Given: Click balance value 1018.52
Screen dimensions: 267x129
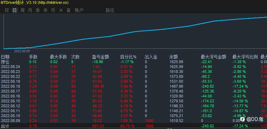Looking at the screenshot, I should [x=176, y=121].
